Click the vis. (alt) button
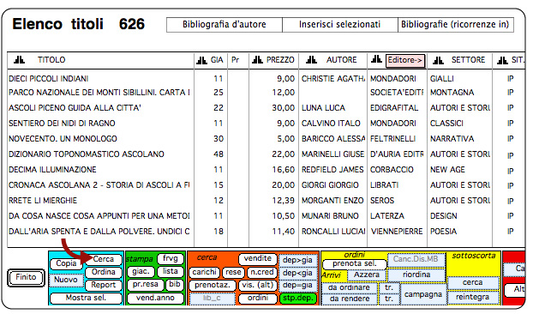533x314 pixels. (x=258, y=285)
